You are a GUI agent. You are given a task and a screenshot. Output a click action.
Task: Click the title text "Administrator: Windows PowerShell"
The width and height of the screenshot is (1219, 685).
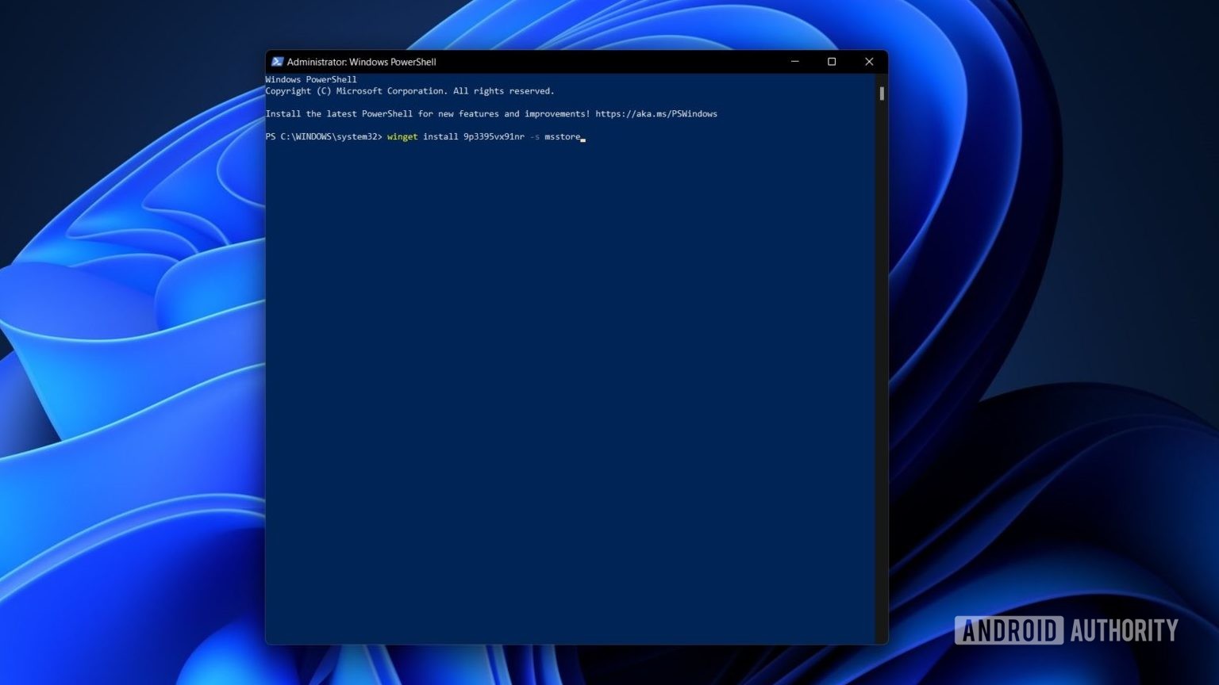click(361, 62)
